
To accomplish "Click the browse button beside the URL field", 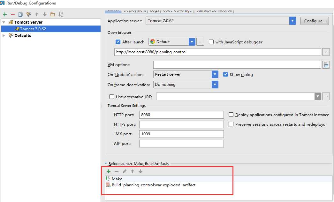I will (x=326, y=52).
